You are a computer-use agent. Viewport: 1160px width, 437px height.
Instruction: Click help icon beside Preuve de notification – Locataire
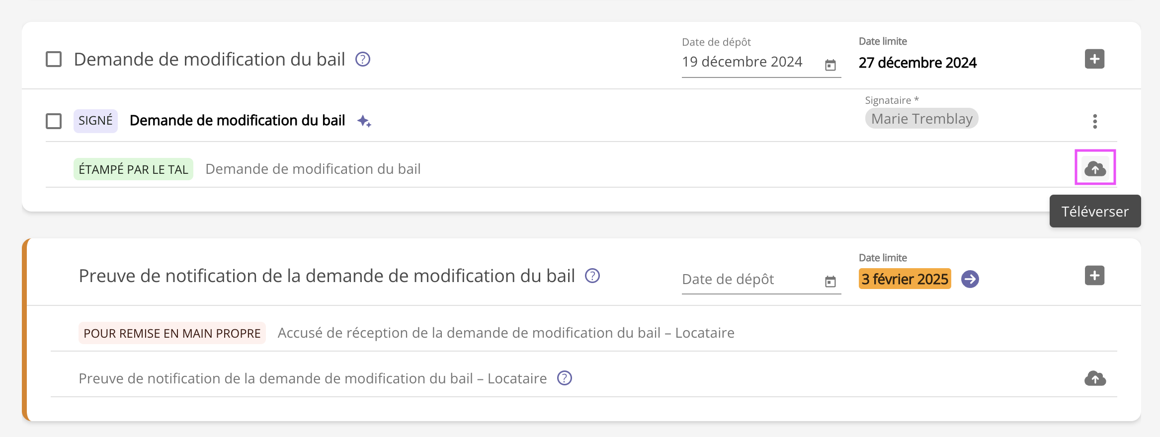pos(565,378)
